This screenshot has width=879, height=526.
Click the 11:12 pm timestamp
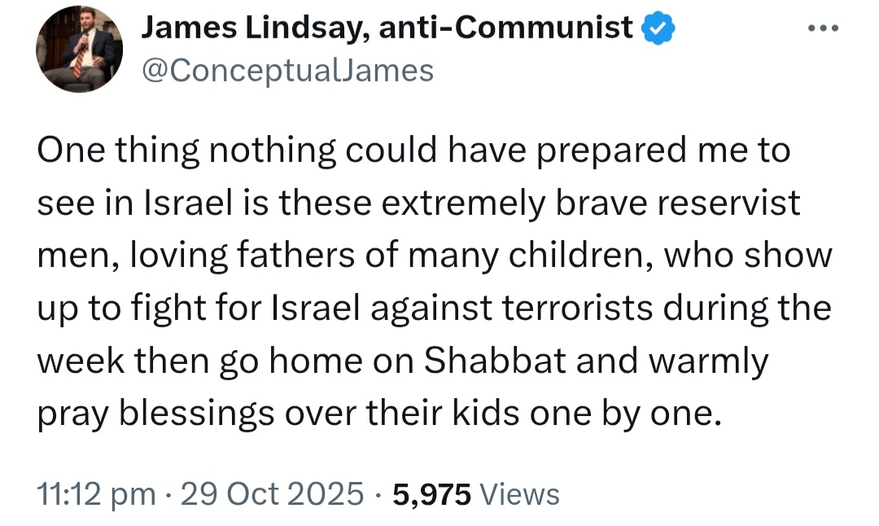(97, 494)
